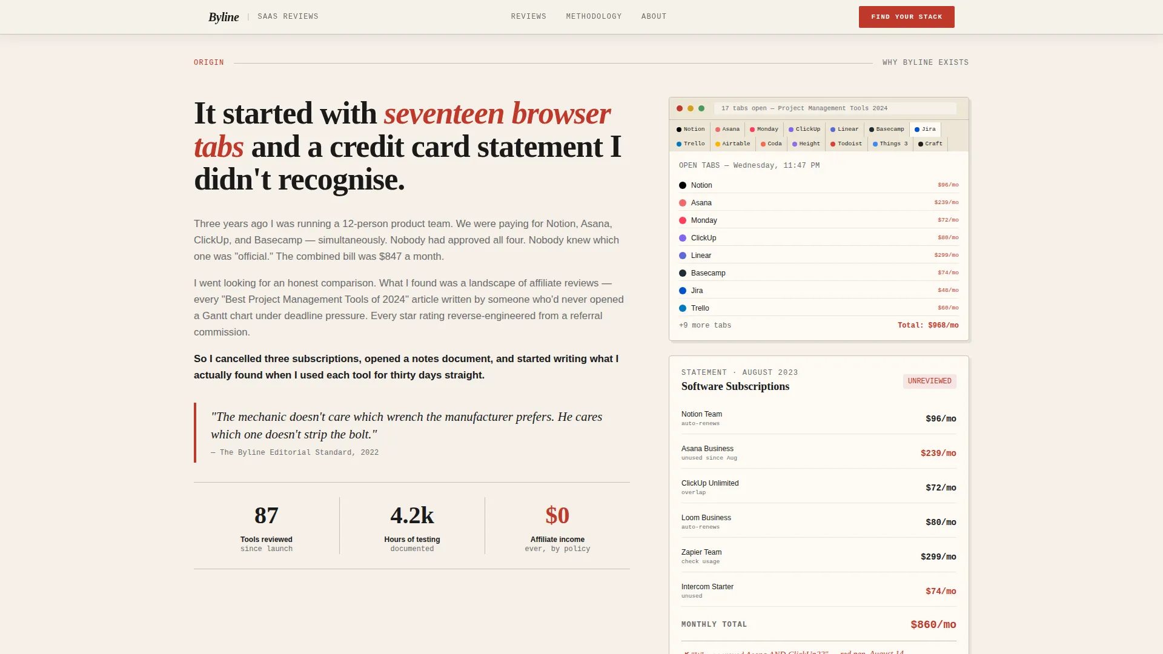Select the Notion browser tab
Screen dimensions: 1163x654
(x=691, y=129)
